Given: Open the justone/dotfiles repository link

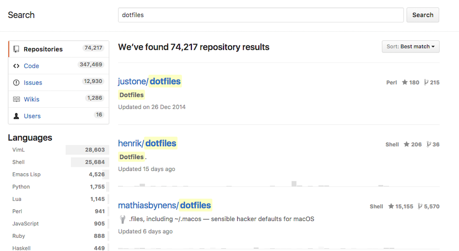Looking at the screenshot, I should [x=149, y=81].
